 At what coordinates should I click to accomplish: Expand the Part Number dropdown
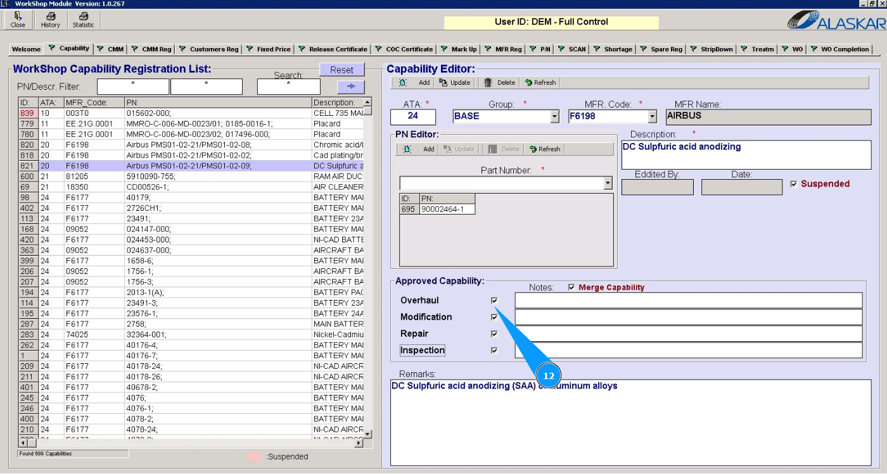pos(608,184)
